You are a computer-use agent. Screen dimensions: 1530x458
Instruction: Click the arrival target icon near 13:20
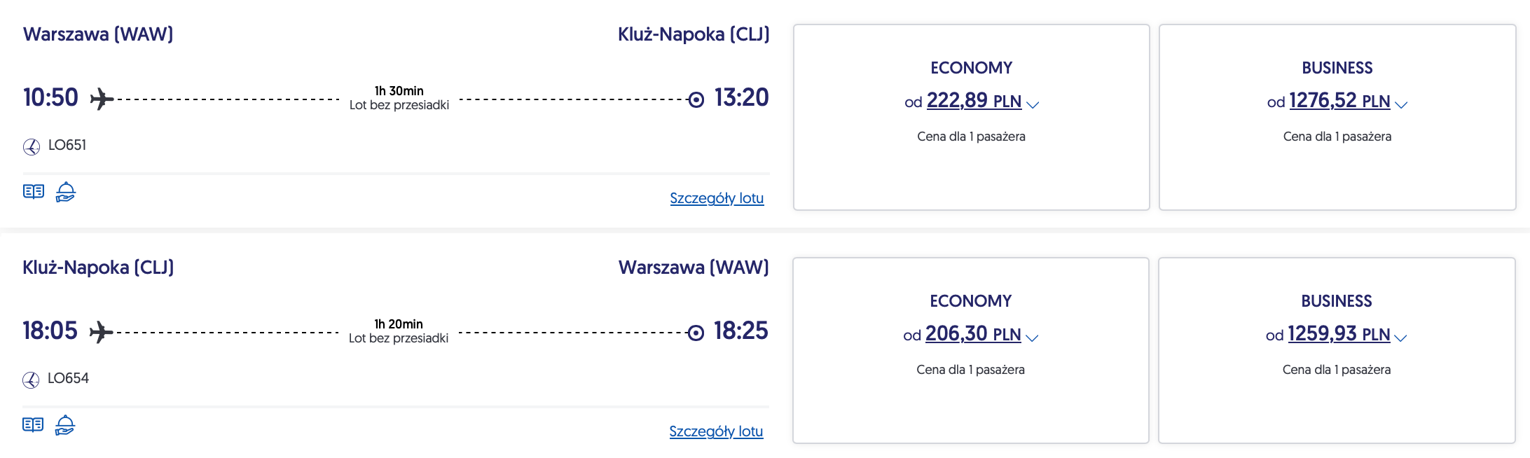(696, 99)
